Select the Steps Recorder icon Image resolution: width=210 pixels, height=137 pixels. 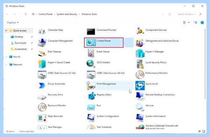tap(42, 118)
